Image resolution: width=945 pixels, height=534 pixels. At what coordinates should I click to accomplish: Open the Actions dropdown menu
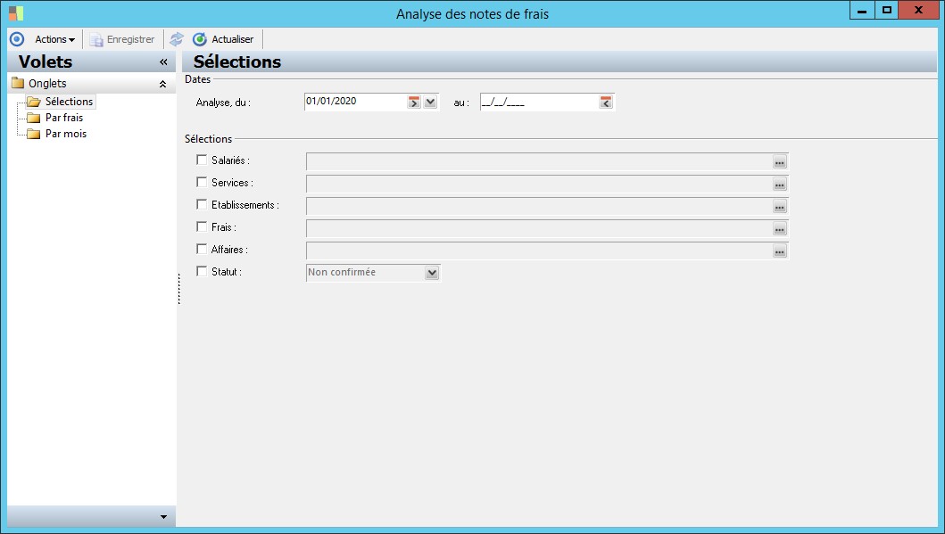pos(54,39)
